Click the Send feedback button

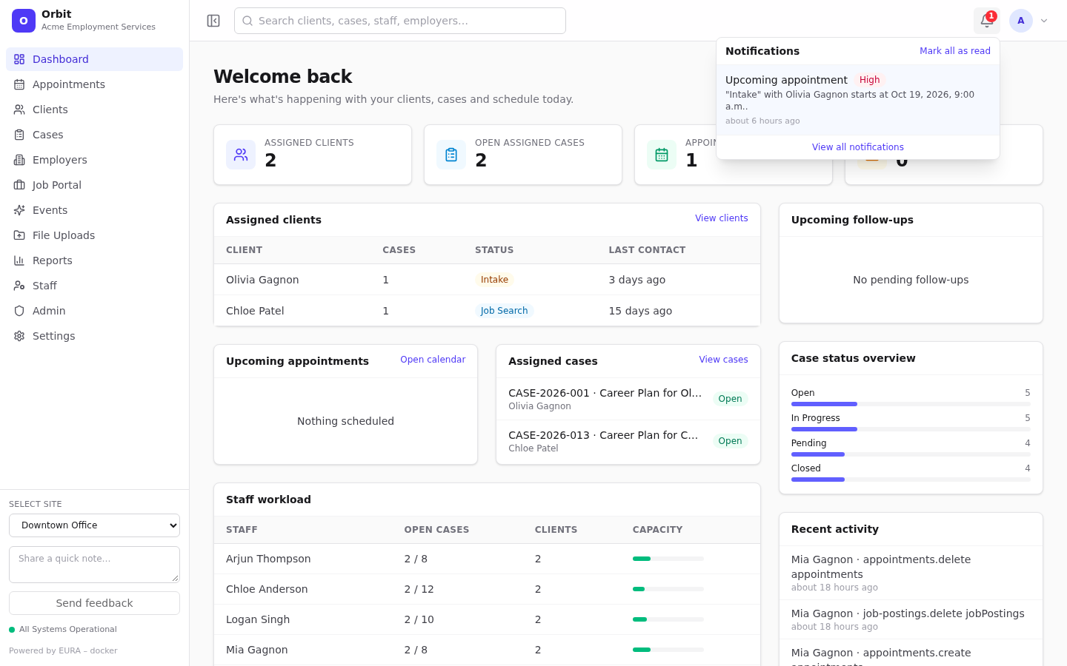pyautogui.click(x=94, y=603)
